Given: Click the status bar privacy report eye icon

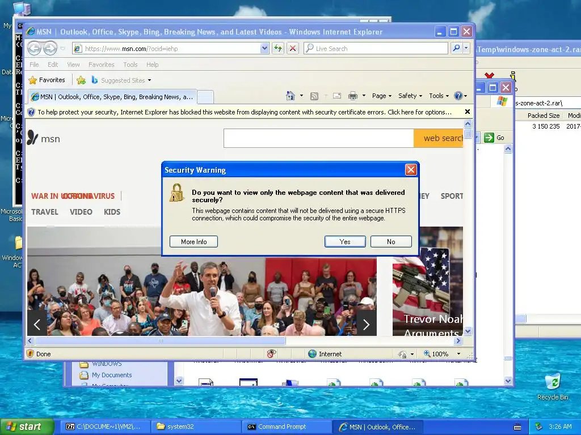Looking at the screenshot, I should click(272, 354).
